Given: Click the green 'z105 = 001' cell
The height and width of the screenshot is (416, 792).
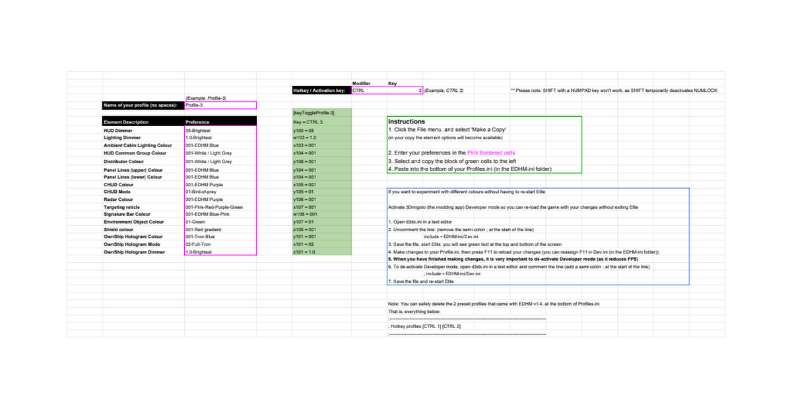Looking at the screenshot, I should point(321,230).
